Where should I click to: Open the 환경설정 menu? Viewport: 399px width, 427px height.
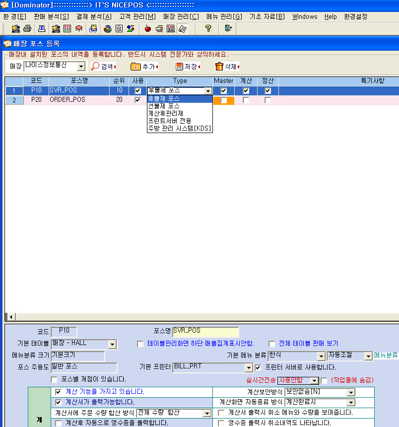355,16
